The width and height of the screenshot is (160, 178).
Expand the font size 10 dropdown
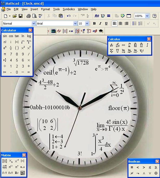tap(87, 24)
